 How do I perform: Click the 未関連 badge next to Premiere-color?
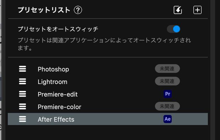click(x=167, y=106)
